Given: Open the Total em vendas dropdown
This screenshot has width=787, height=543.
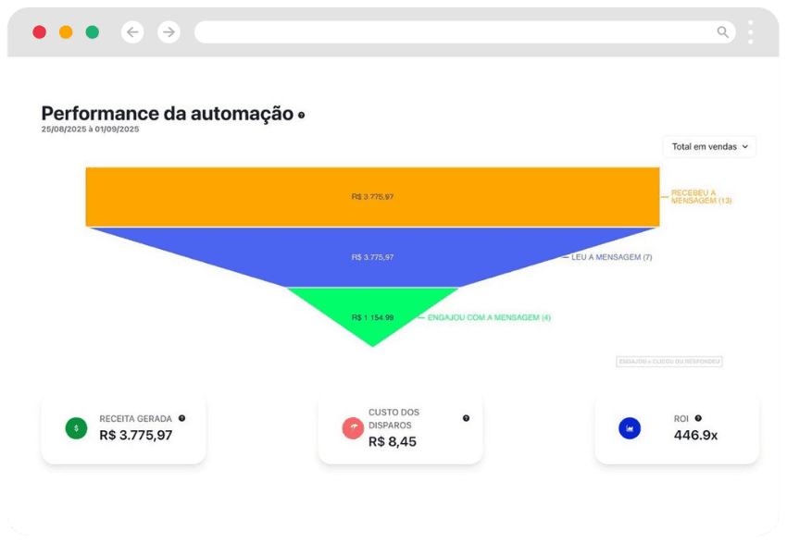Looking at the screenshot, I should pyautogui.click(x=709, y=146).
